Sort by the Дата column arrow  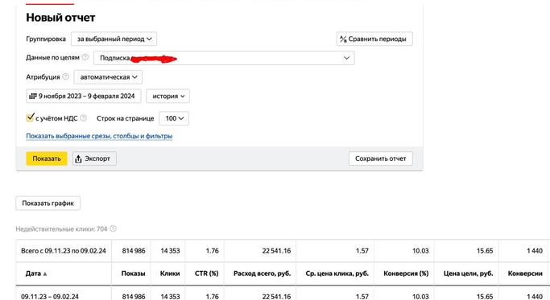[45, 273]
